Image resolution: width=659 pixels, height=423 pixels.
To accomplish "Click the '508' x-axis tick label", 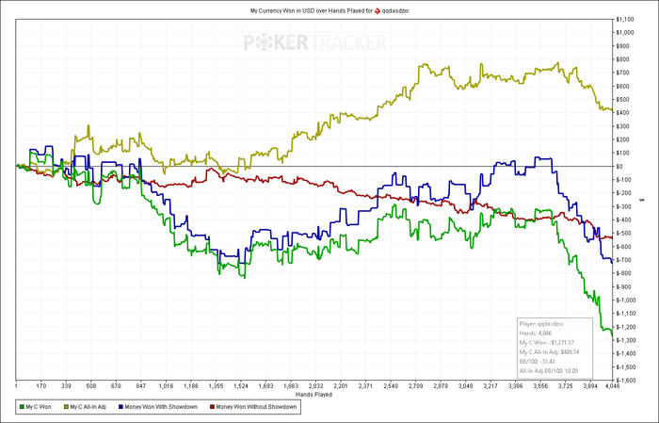I will (x=90, y=385).
